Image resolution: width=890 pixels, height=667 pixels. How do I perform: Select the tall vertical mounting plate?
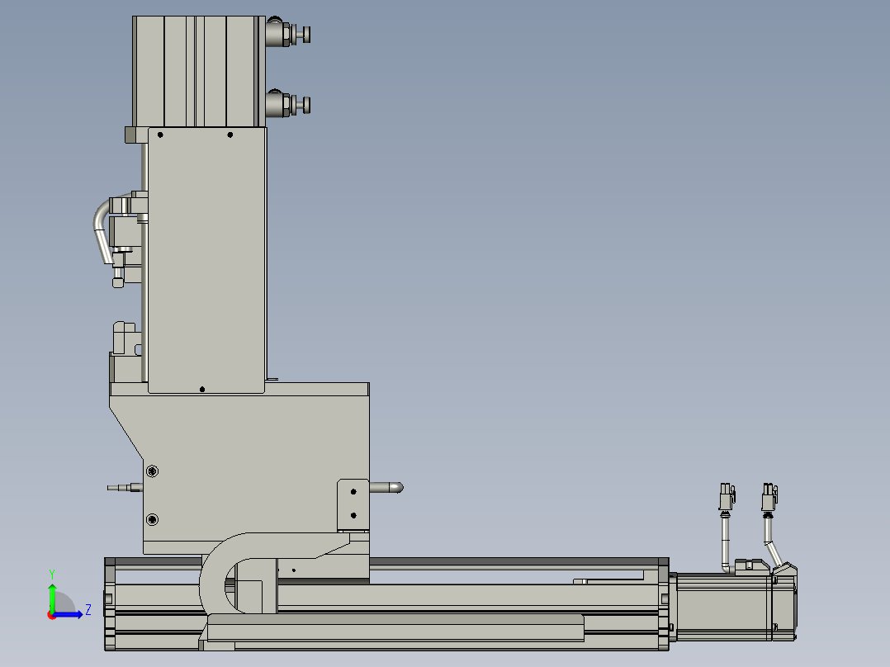(207, 260)
